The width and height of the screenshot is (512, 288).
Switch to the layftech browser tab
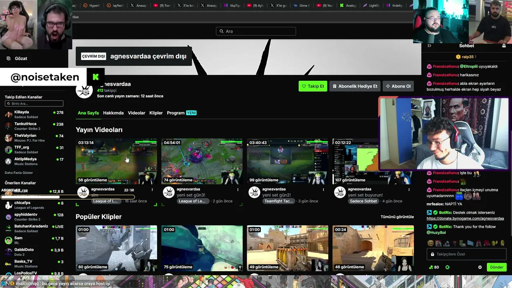[116, 6]
